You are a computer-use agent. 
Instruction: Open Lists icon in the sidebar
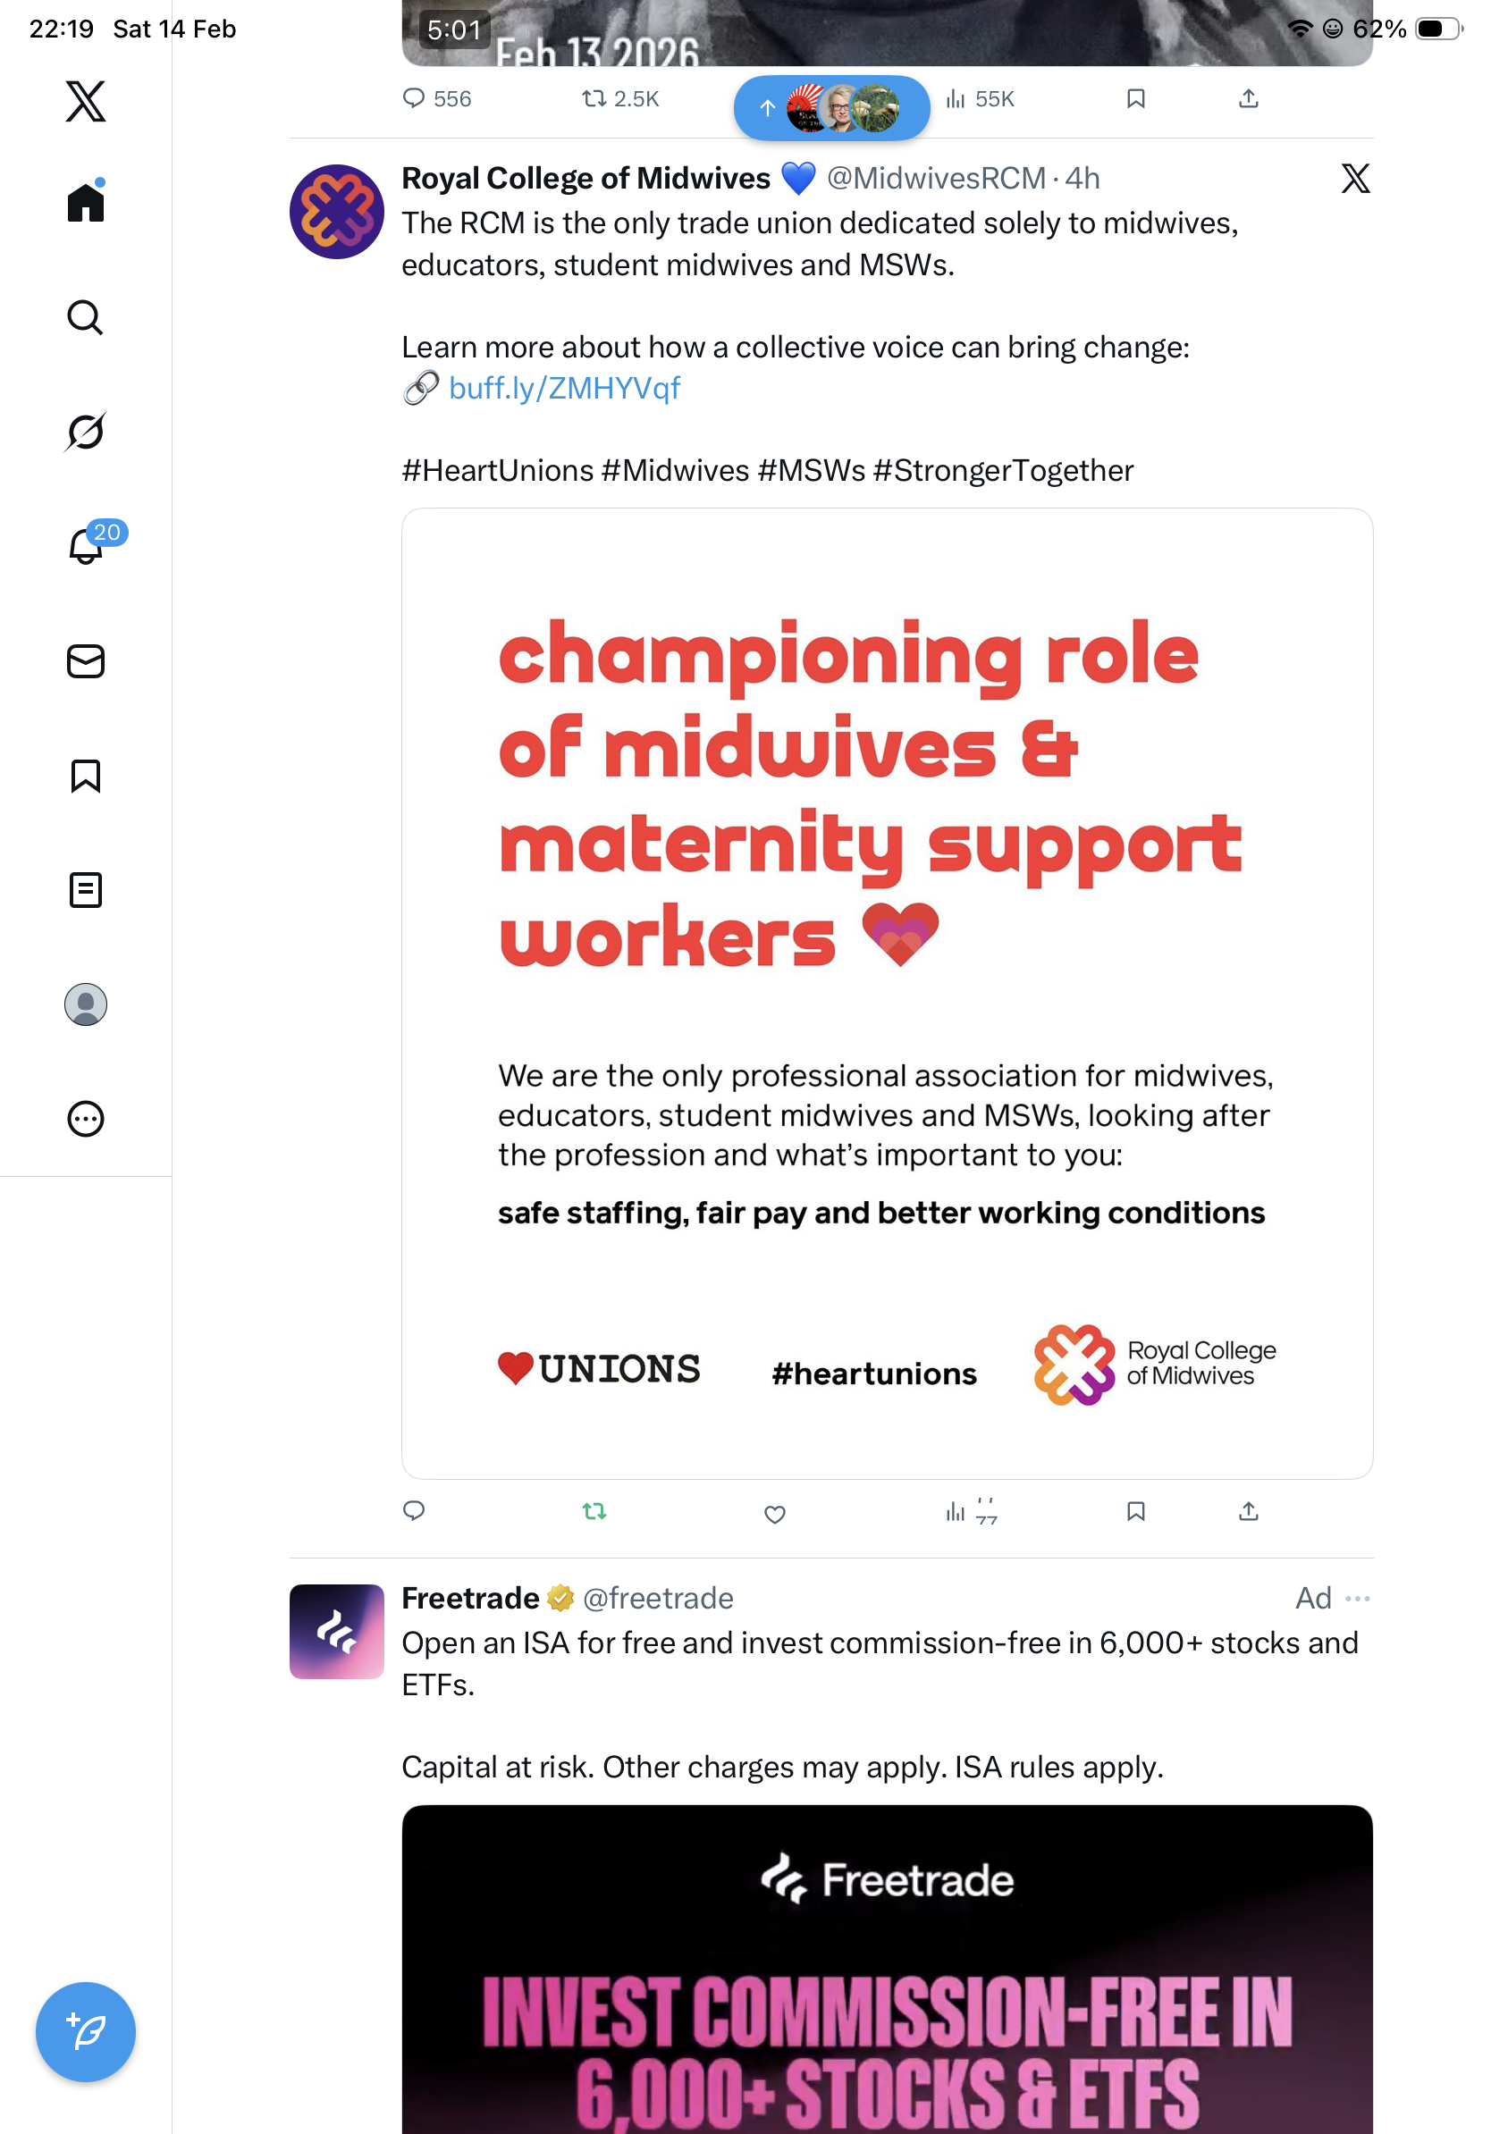[x=86, y=890]
